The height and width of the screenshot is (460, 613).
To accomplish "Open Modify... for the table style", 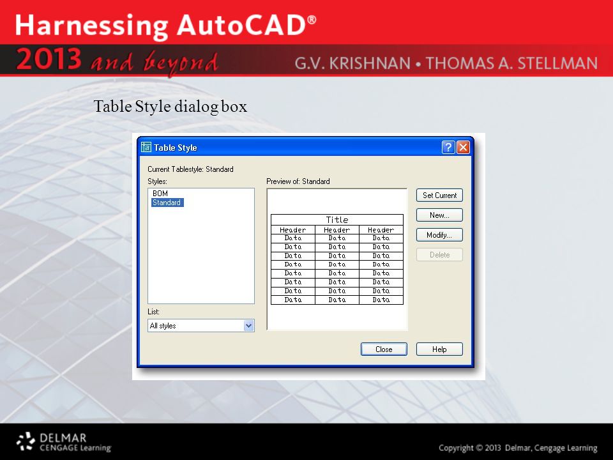I will tap(439, 234).
